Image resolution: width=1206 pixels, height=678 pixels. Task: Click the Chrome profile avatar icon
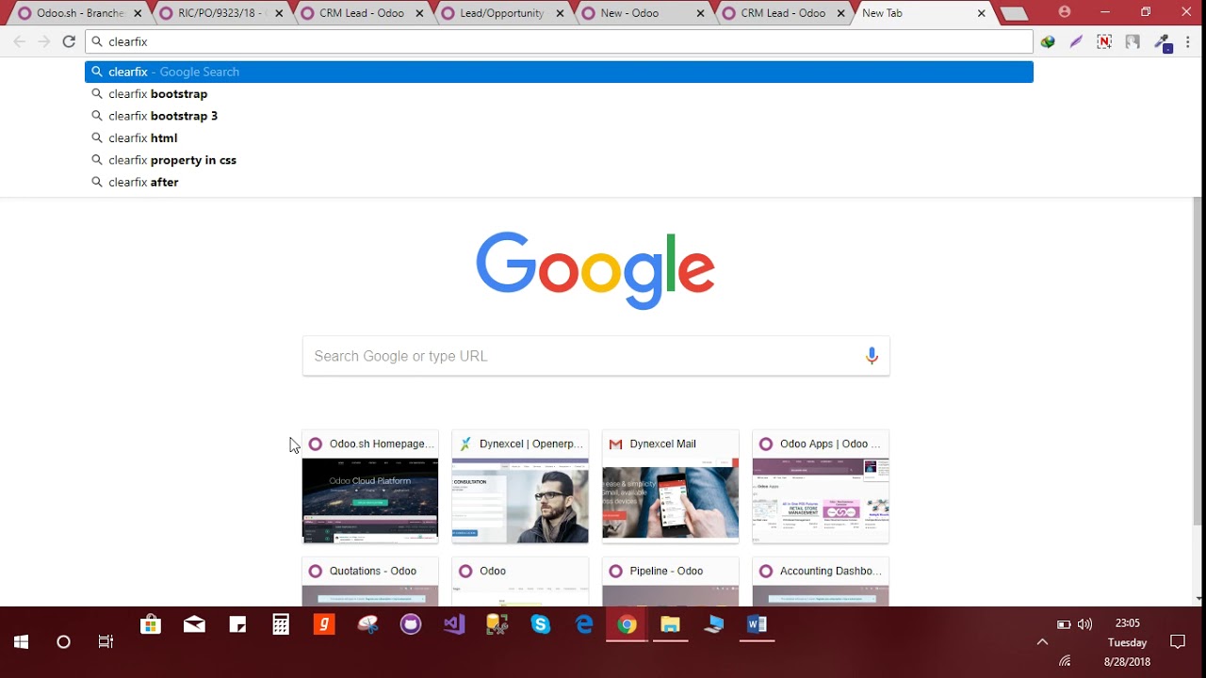[x=1065, y=12]
